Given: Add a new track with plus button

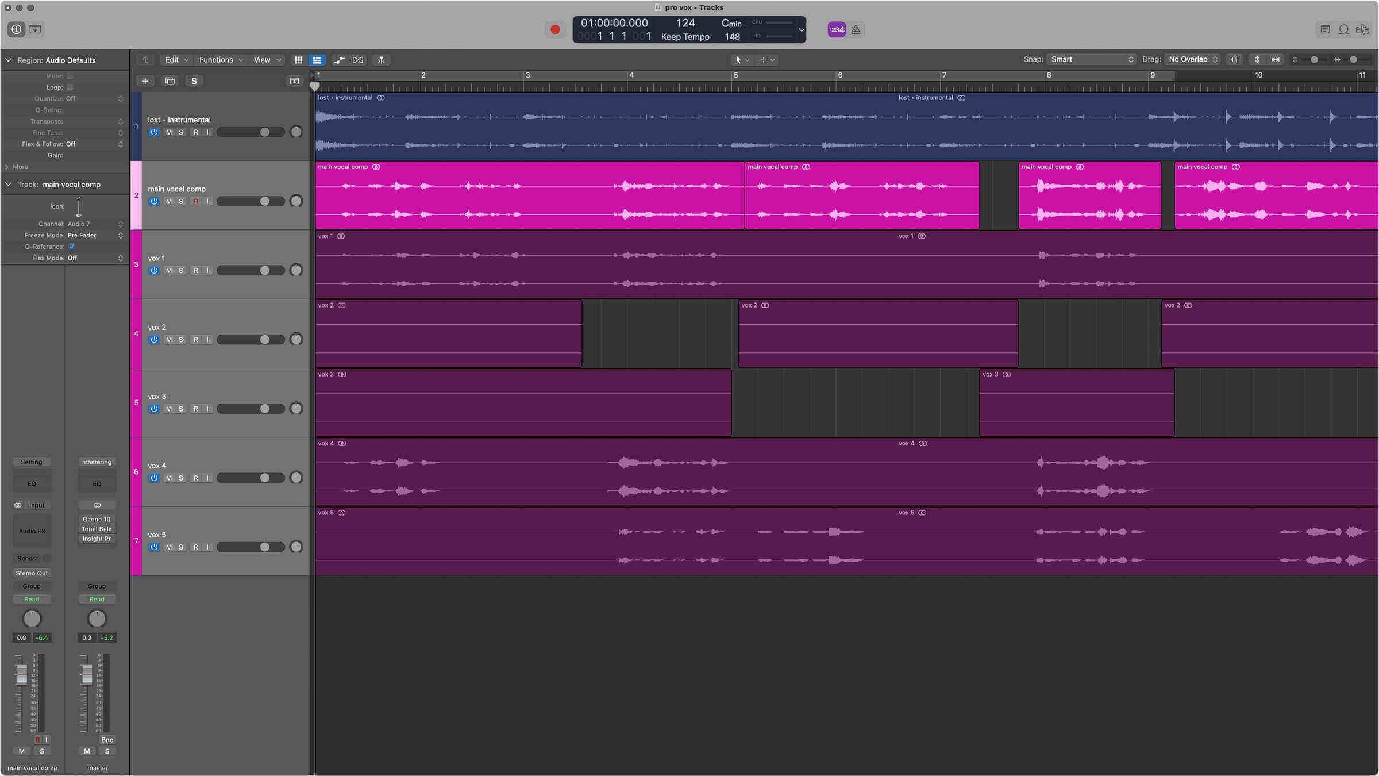Looking at the screenshot, I should pyautogui.click(x=145, y=81).
